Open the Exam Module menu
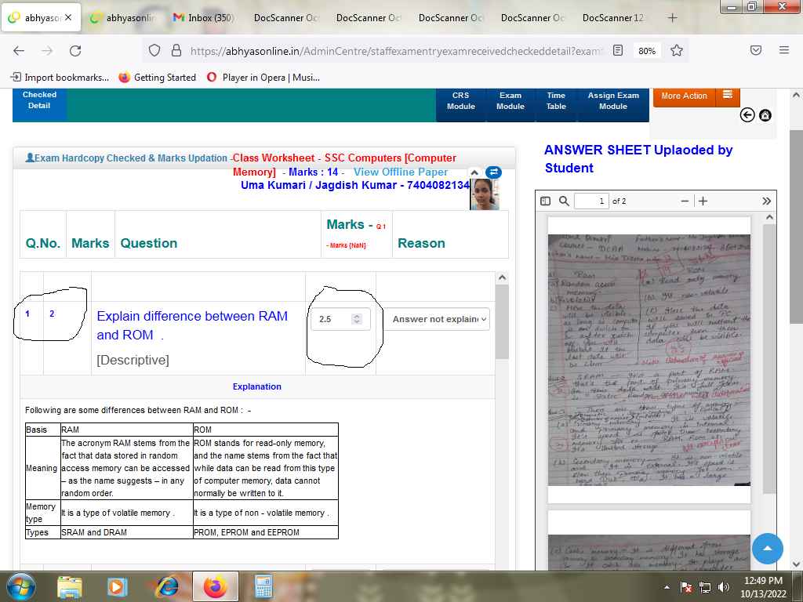803x602 pixels. [510, 101]
